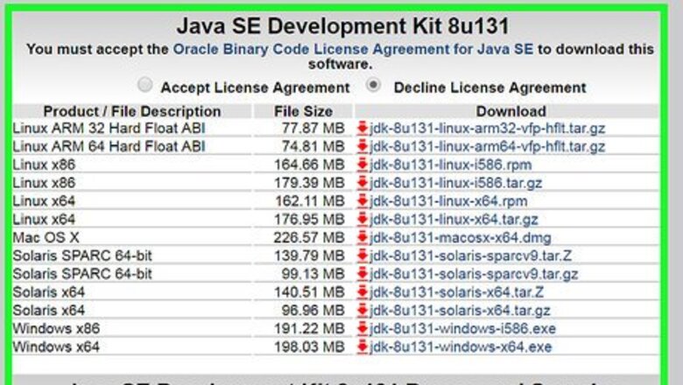The height and width of the screenshot is (385, 683).
Task: Click red download arrow for solaris-x64.tar.gz
Action: point(363,311)
